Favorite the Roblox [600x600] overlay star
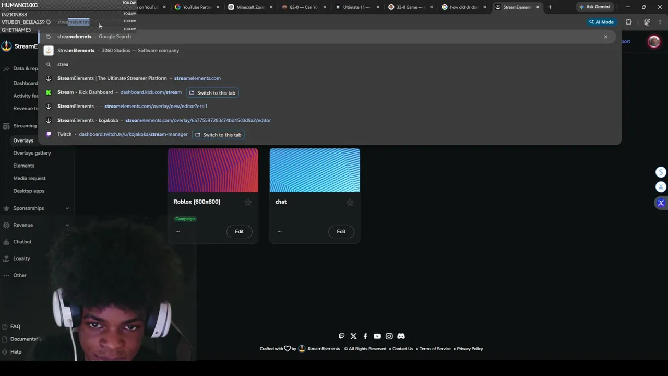This screenshot has width=668, height=376. click(248, 202)
